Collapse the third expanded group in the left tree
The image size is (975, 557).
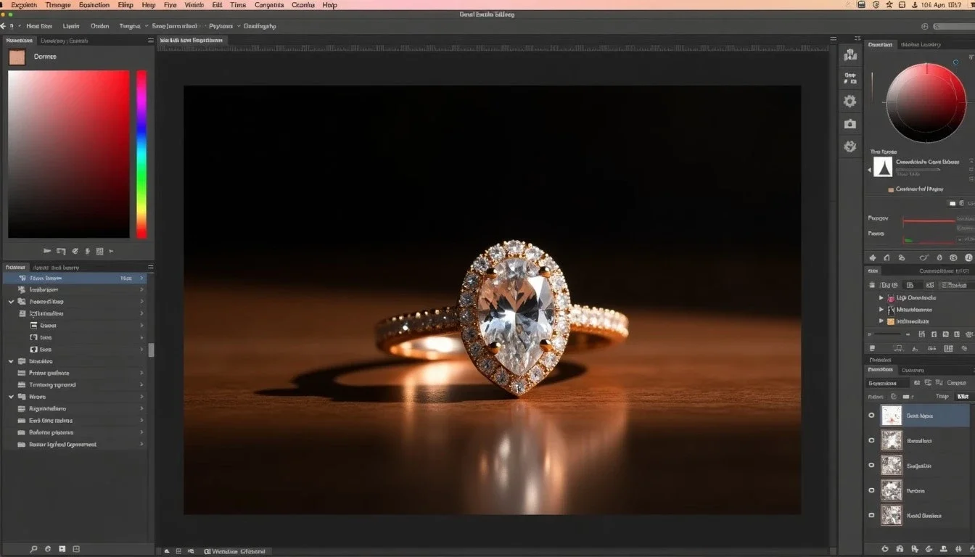pyautogui.click(x=11, y=397)
